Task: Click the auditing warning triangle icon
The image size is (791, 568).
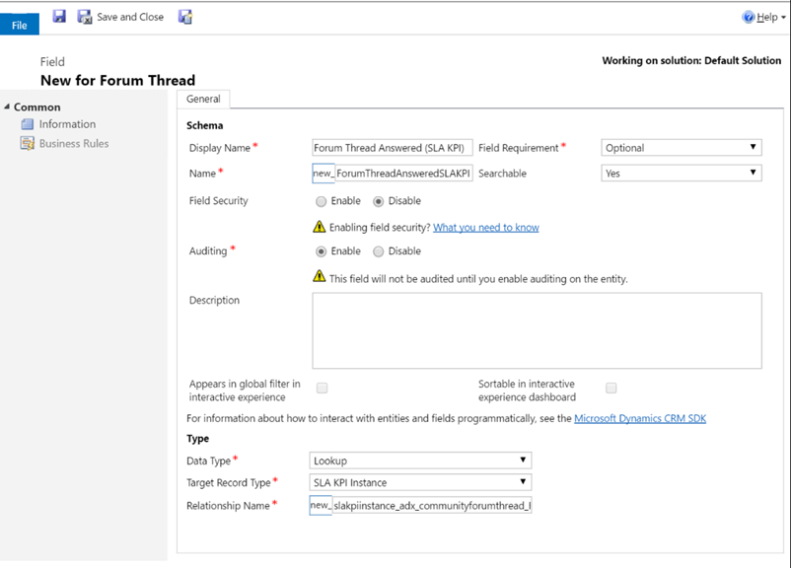Action: coord(320,277)
